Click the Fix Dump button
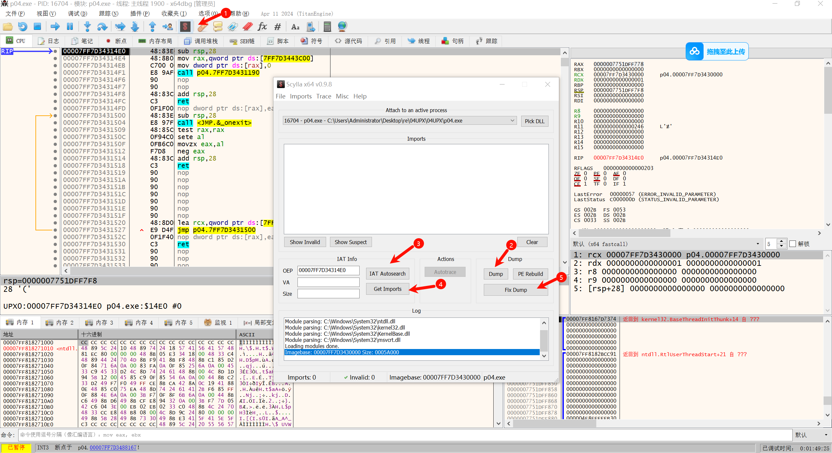 515,290
